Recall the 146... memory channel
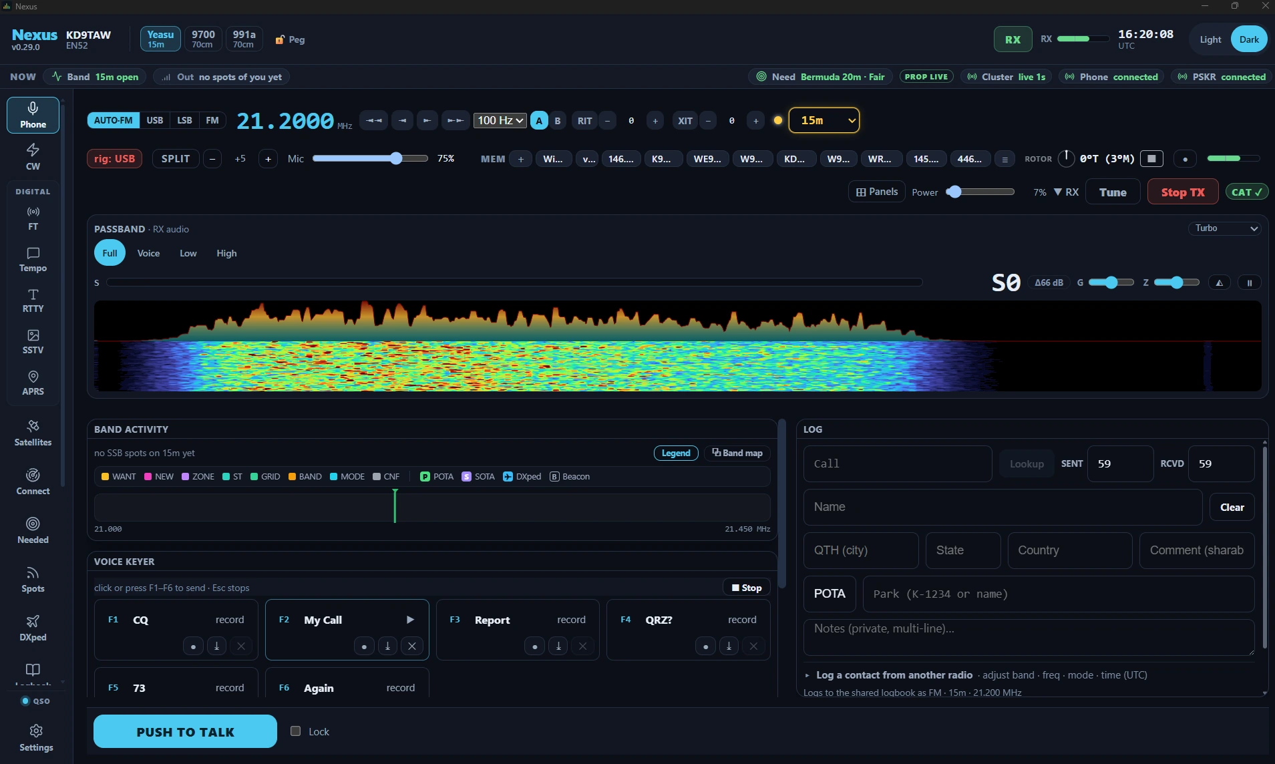This screenshot has width=1275, height=764. tap(621, 159)
